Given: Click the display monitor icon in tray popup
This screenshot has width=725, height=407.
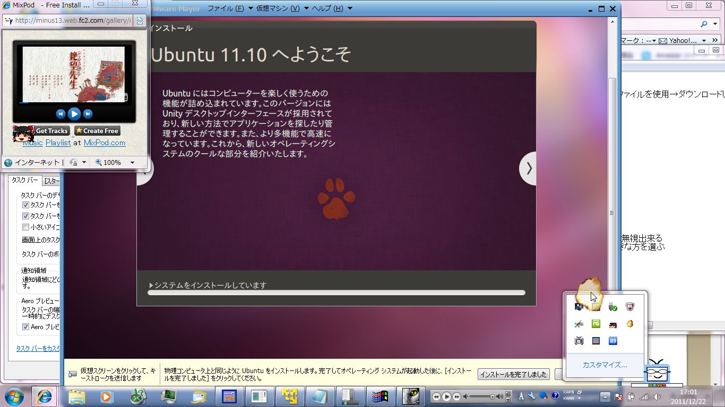Looking at the screenshot, I should (x=579, y=307).
